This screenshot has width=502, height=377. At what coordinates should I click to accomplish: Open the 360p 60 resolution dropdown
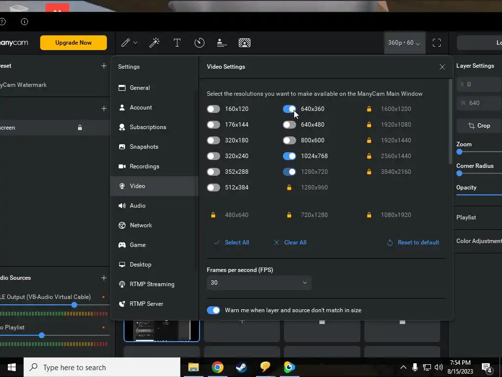[x=404, y=43]
